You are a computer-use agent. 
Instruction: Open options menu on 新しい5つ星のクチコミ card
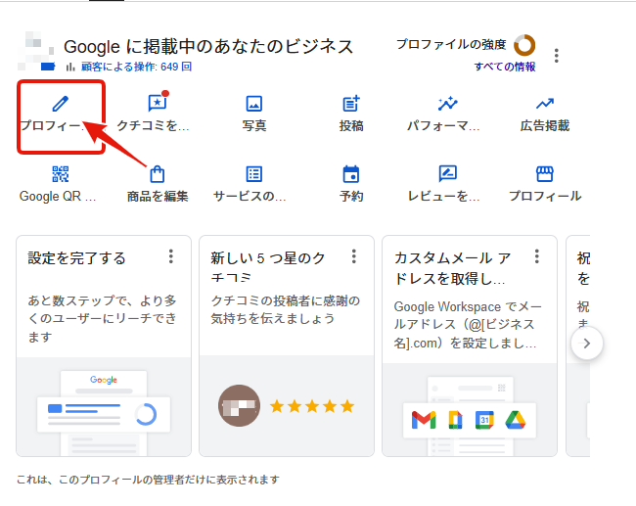(354, 256)
